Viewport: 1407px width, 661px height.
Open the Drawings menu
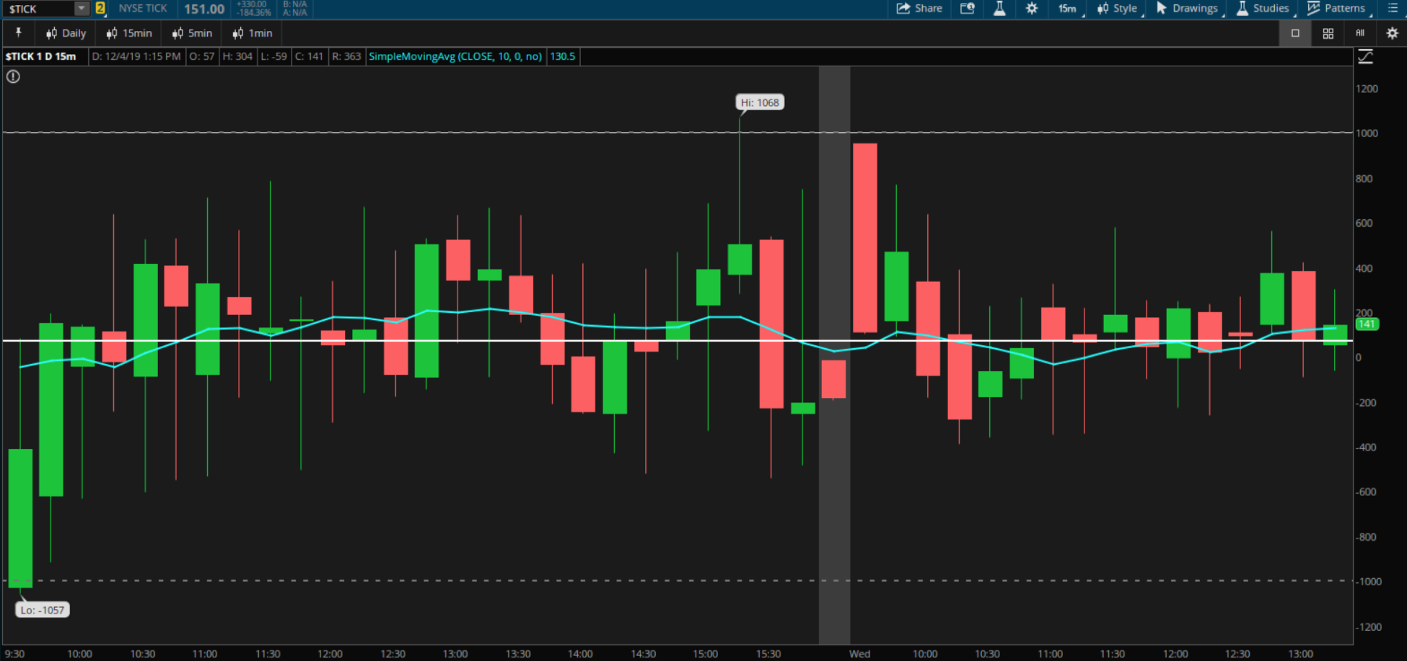(1186, 8)
